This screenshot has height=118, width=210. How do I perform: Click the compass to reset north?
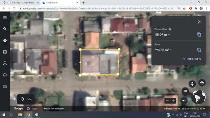click(x=184, y=101)
